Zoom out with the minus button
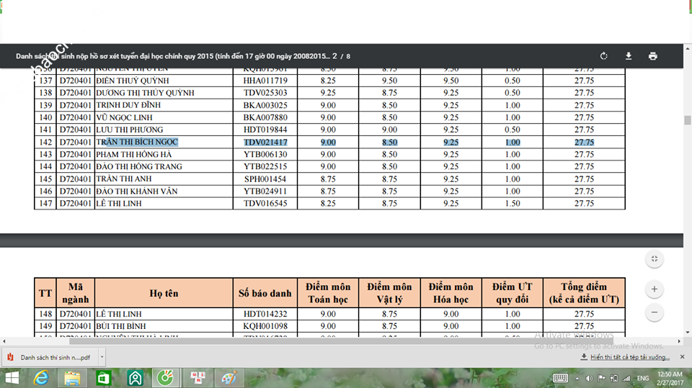Screen dimensions: 692x388 coord(655,313)
